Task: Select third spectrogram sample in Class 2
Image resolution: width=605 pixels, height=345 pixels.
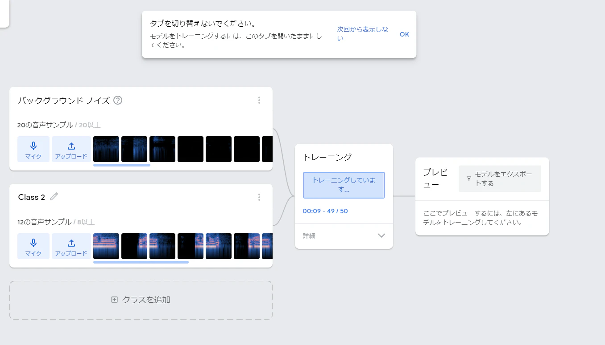Action: pos(162,246)
